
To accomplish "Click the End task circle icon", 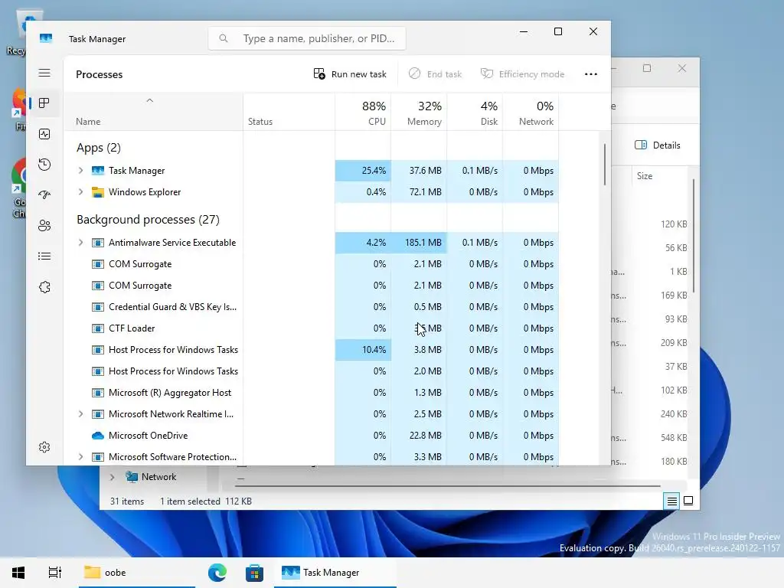I will 414,73.
